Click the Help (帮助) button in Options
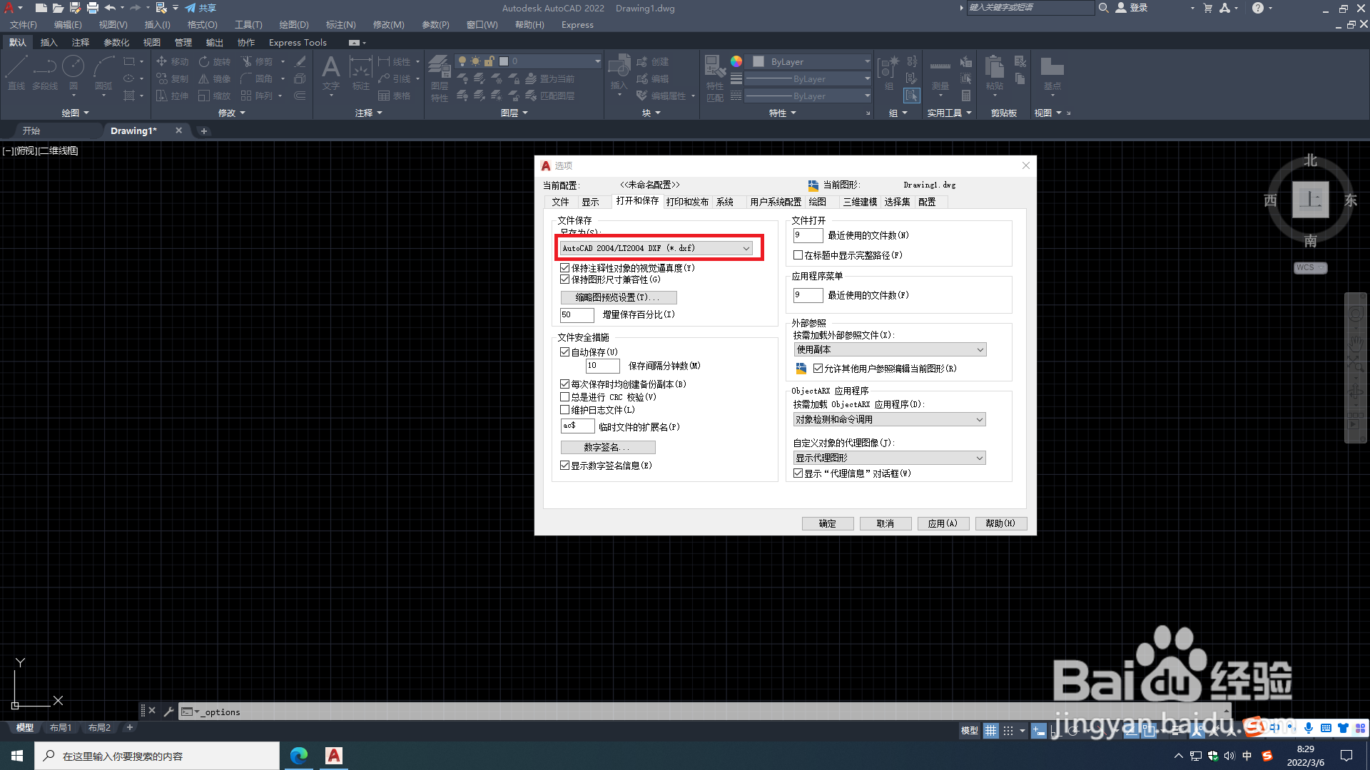This screenshot has height=770, width=1370. 1000,523
